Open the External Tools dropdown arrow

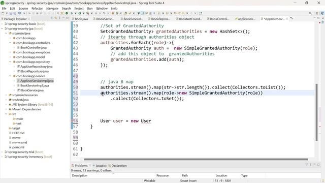pyautogui.click(x=91, y=13)
